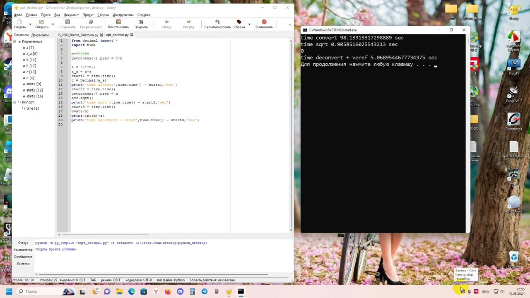Select symbol n [4] in tree
Image resolution: width=530 pixels, height=298 pixels.
30,78
